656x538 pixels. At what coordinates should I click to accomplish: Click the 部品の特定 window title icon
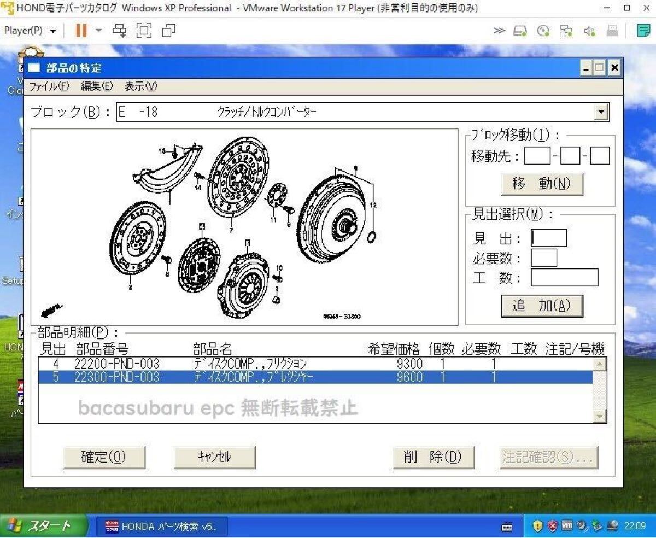pos(34,68)
